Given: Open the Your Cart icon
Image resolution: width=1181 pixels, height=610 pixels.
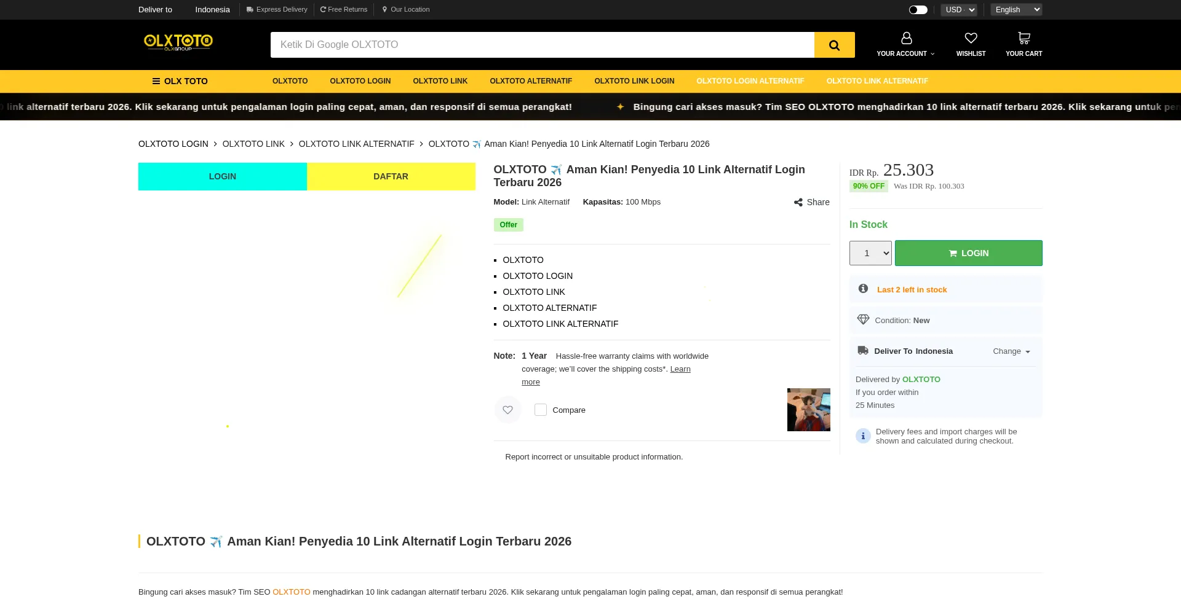Looking at the screenshot, I should 1024,38.
